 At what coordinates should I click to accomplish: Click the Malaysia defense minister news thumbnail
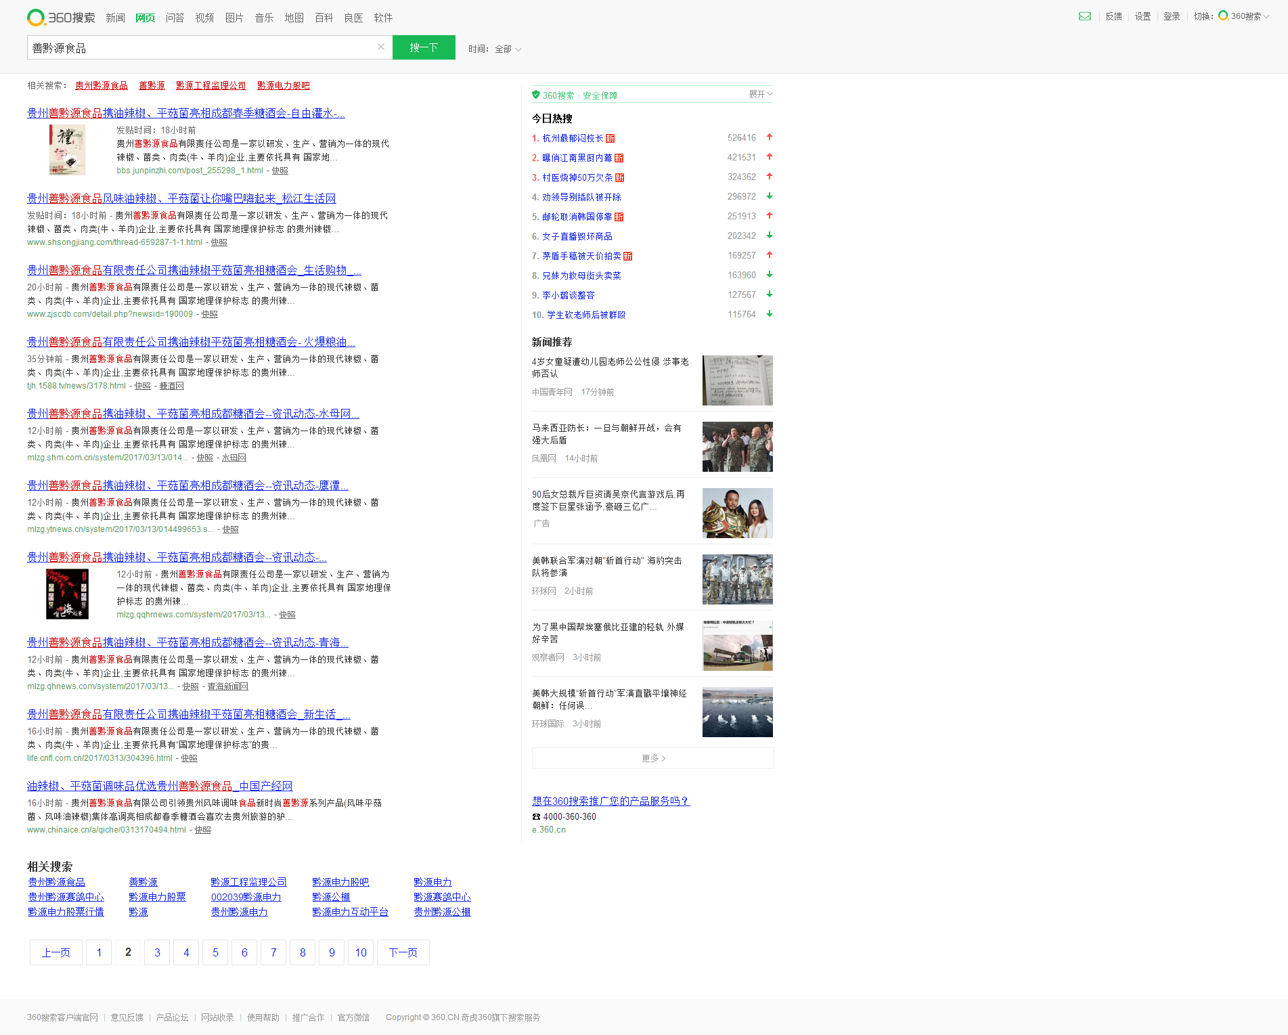click(737, 447)
